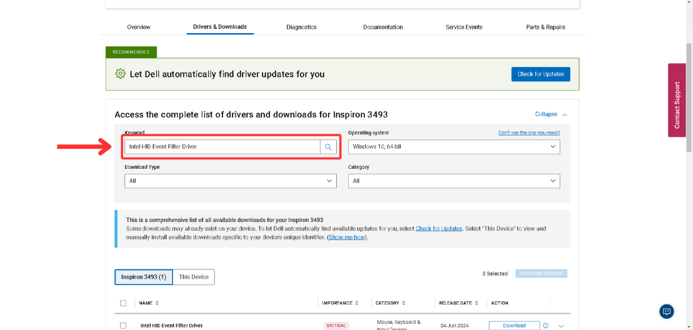The image size is (693, 330).
Task: Click the CRITICAL importance badge
Action: (x=336, y=326)
